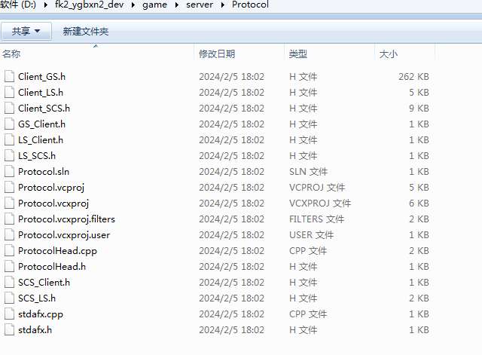Go to Protocol folder in address bar

pyautogui.click(x=249, y=5)
